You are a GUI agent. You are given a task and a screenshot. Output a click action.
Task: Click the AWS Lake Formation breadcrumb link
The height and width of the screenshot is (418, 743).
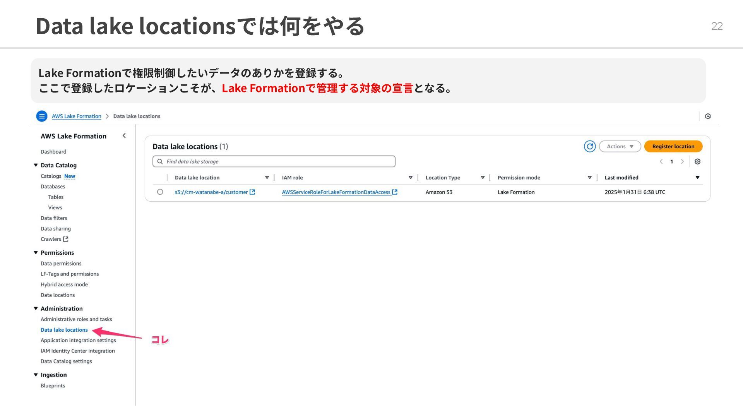[x=77, y=116]
